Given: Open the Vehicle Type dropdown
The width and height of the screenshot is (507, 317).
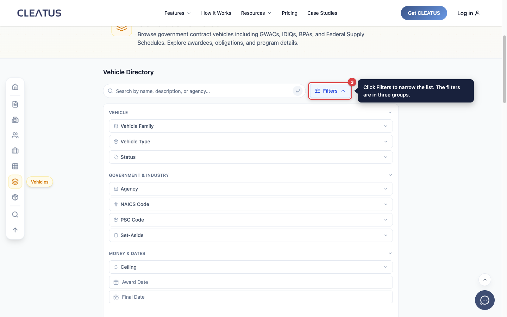Looking at the screenshot, I should coord(251,142).
